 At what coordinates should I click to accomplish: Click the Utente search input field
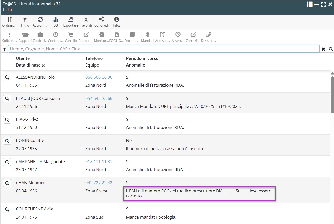click(x=164, y=49)
